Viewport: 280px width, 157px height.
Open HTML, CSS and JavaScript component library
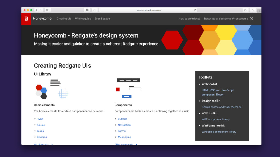218,92
